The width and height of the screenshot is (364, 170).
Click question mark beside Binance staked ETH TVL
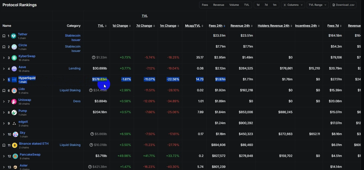point(91,145)
